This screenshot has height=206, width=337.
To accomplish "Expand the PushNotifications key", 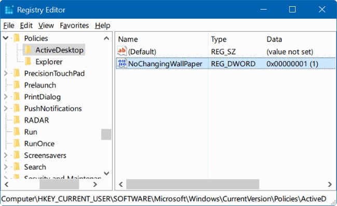I will [6, 108].
